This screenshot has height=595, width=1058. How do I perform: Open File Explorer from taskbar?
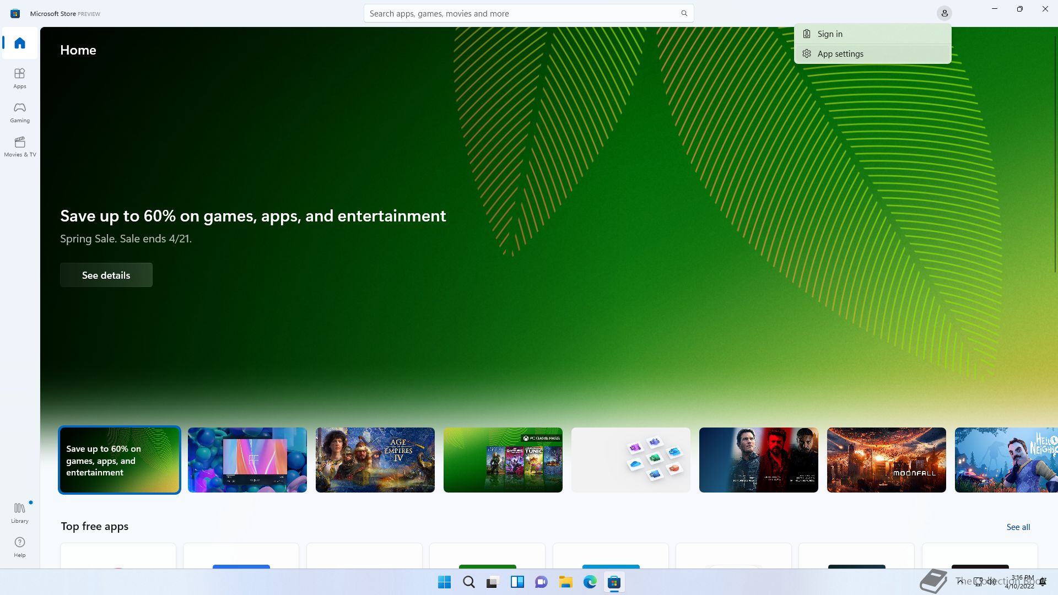click(565, 582)
